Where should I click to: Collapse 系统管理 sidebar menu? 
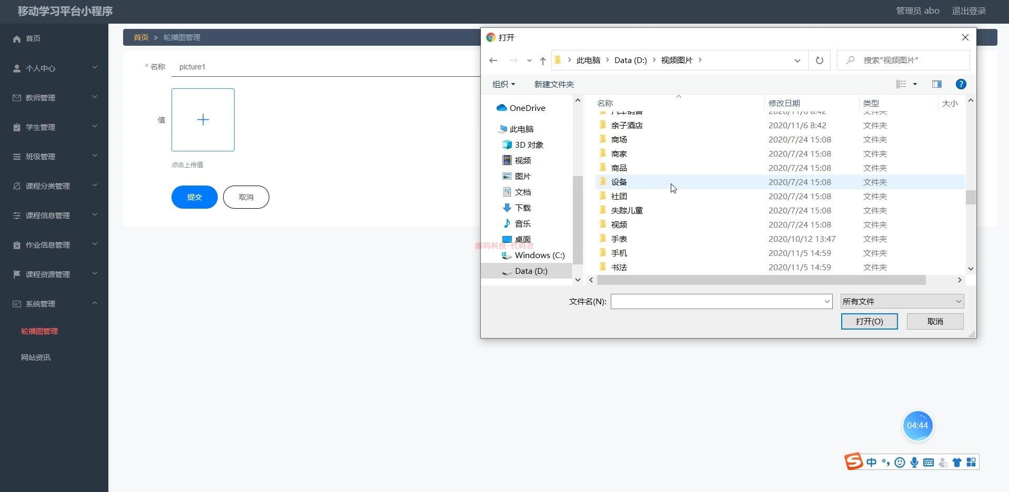54,304
